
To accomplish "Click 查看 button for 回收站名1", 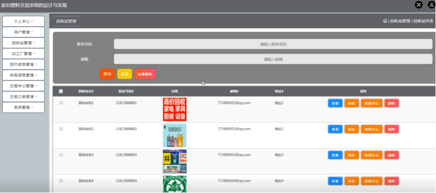I will coord(335,103).
